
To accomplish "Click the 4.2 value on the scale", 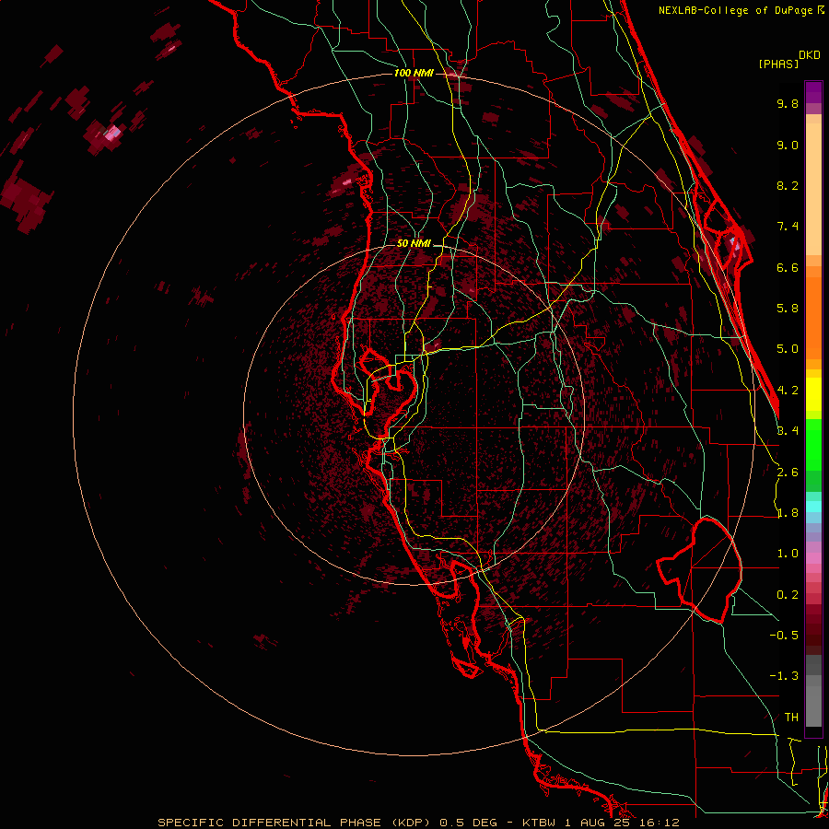I will coord(788,391).
